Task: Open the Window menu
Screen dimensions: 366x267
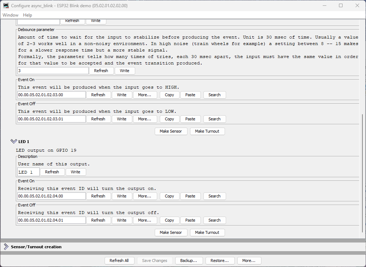Action: 10,15
